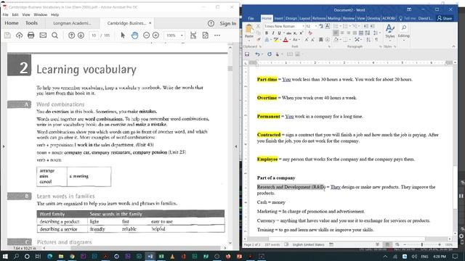The image size is (465, 261).
Task: Toggle align left in Word Paragraph group
Action: (x=336, y=33)
